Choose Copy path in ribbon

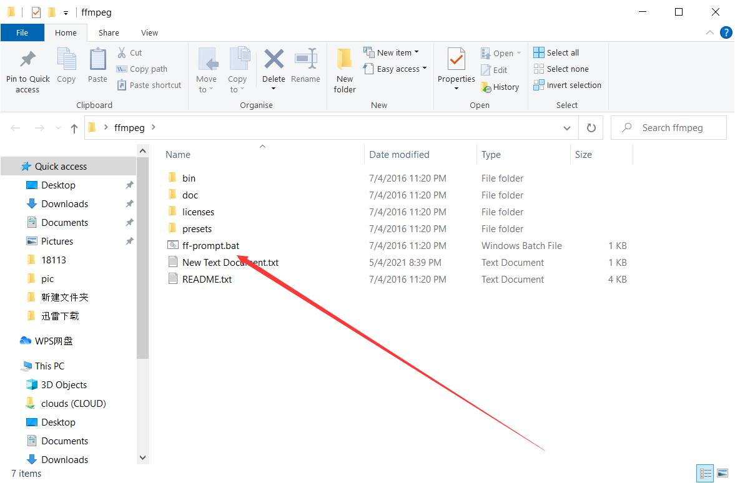[x=142, y=69]
